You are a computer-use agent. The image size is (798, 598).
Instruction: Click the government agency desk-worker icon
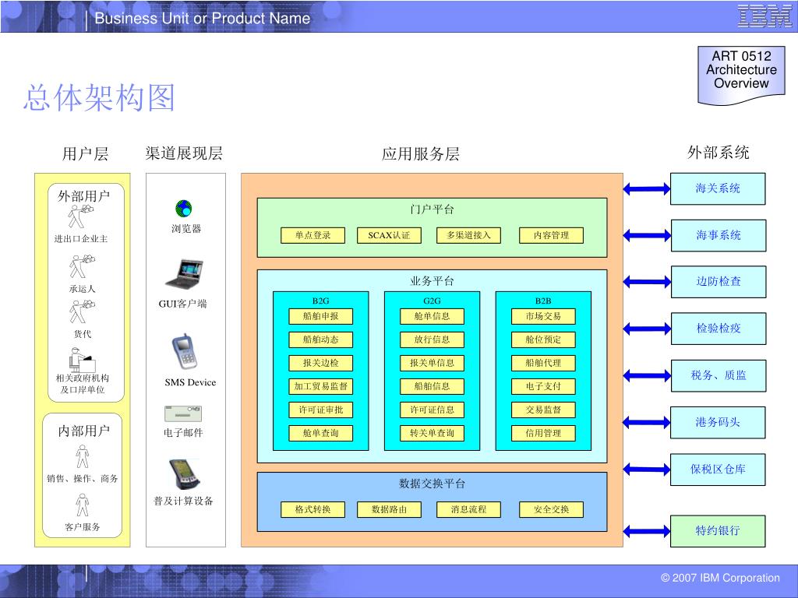click(x=82, y=360)
